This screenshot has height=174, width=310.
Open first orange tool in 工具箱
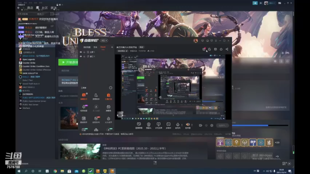click(84, 96)
